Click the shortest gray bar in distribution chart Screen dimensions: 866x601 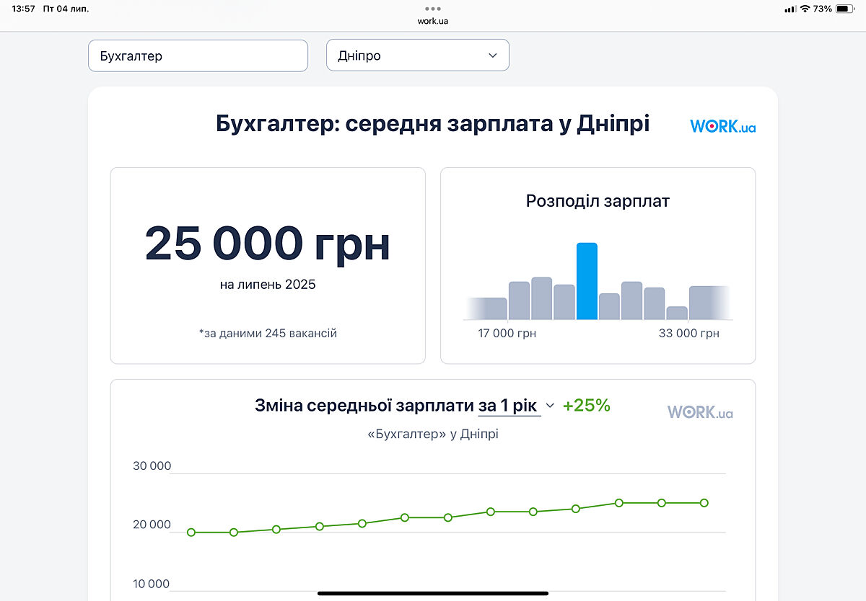point(676,313)
